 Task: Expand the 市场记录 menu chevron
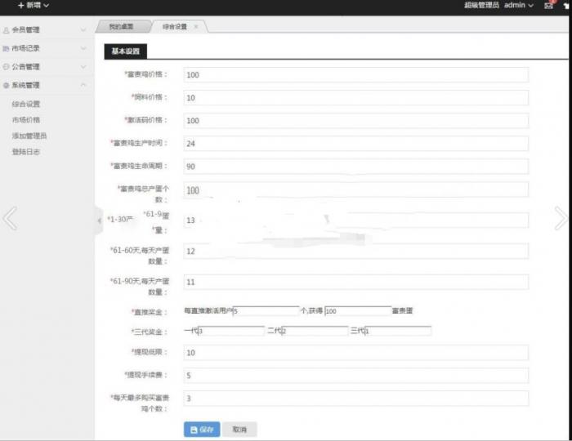(83, 49)
